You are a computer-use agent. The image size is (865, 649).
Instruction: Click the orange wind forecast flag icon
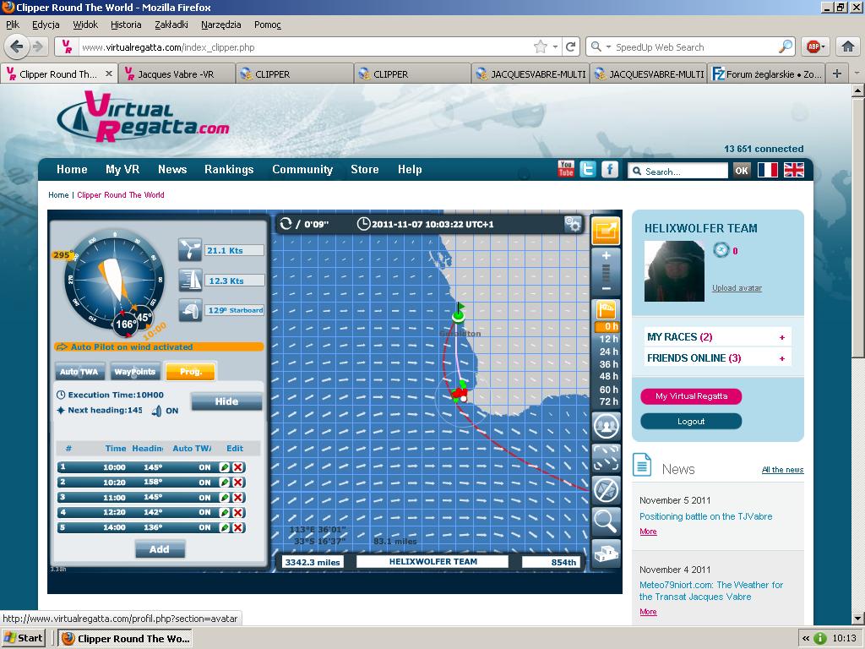click(607, 309)
